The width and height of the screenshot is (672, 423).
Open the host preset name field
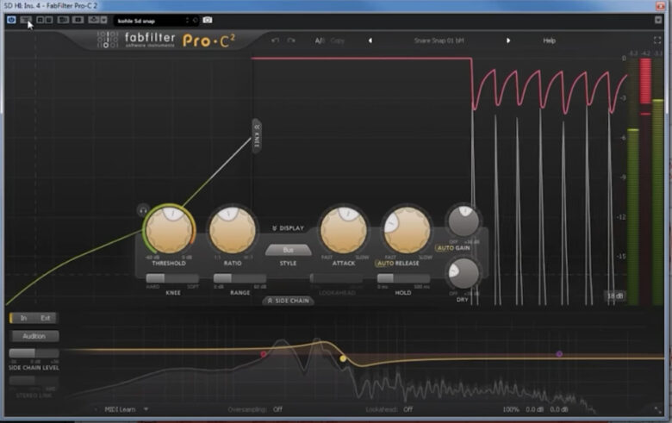[150, 20]
